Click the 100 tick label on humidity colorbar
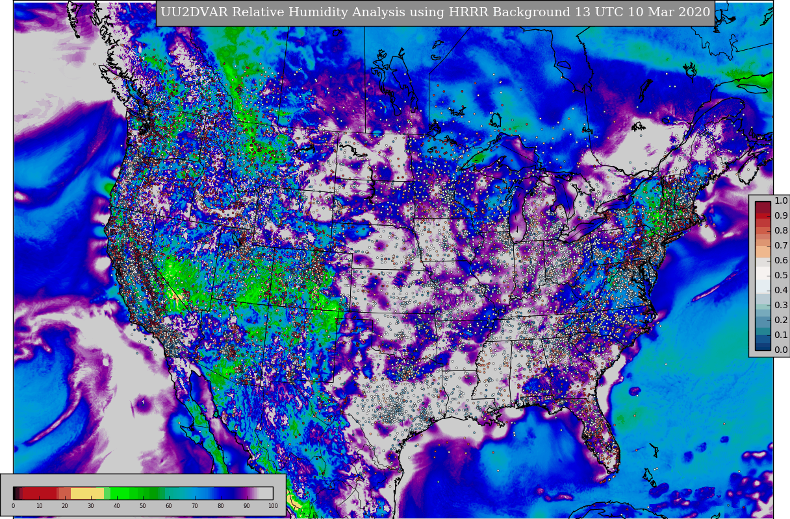790x519 pixels. click(x=273, y=506)
